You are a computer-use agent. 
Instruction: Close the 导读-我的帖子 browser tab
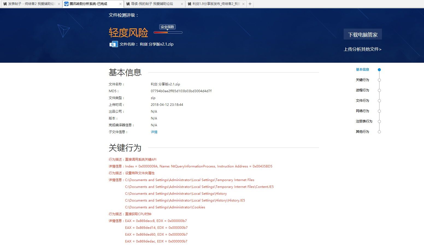182,4
